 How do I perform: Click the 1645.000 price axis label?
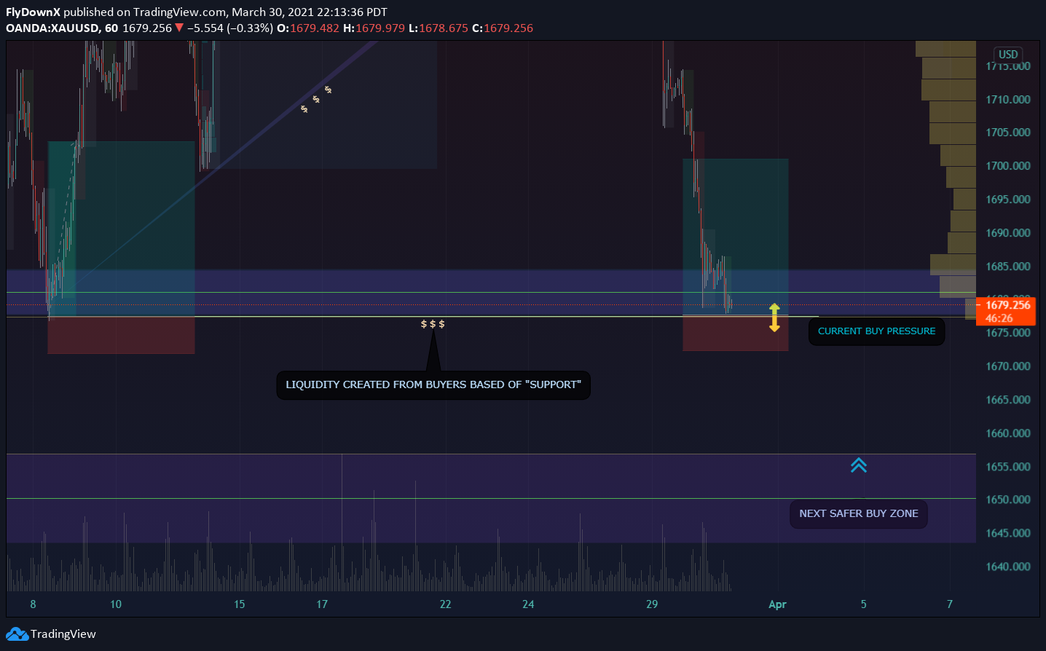coord(1008,533)
